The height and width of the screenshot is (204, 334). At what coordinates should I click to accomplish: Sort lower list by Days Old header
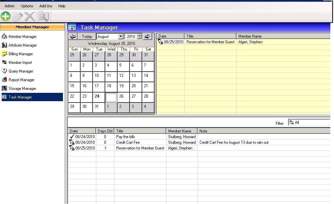[x=105, y=131]
